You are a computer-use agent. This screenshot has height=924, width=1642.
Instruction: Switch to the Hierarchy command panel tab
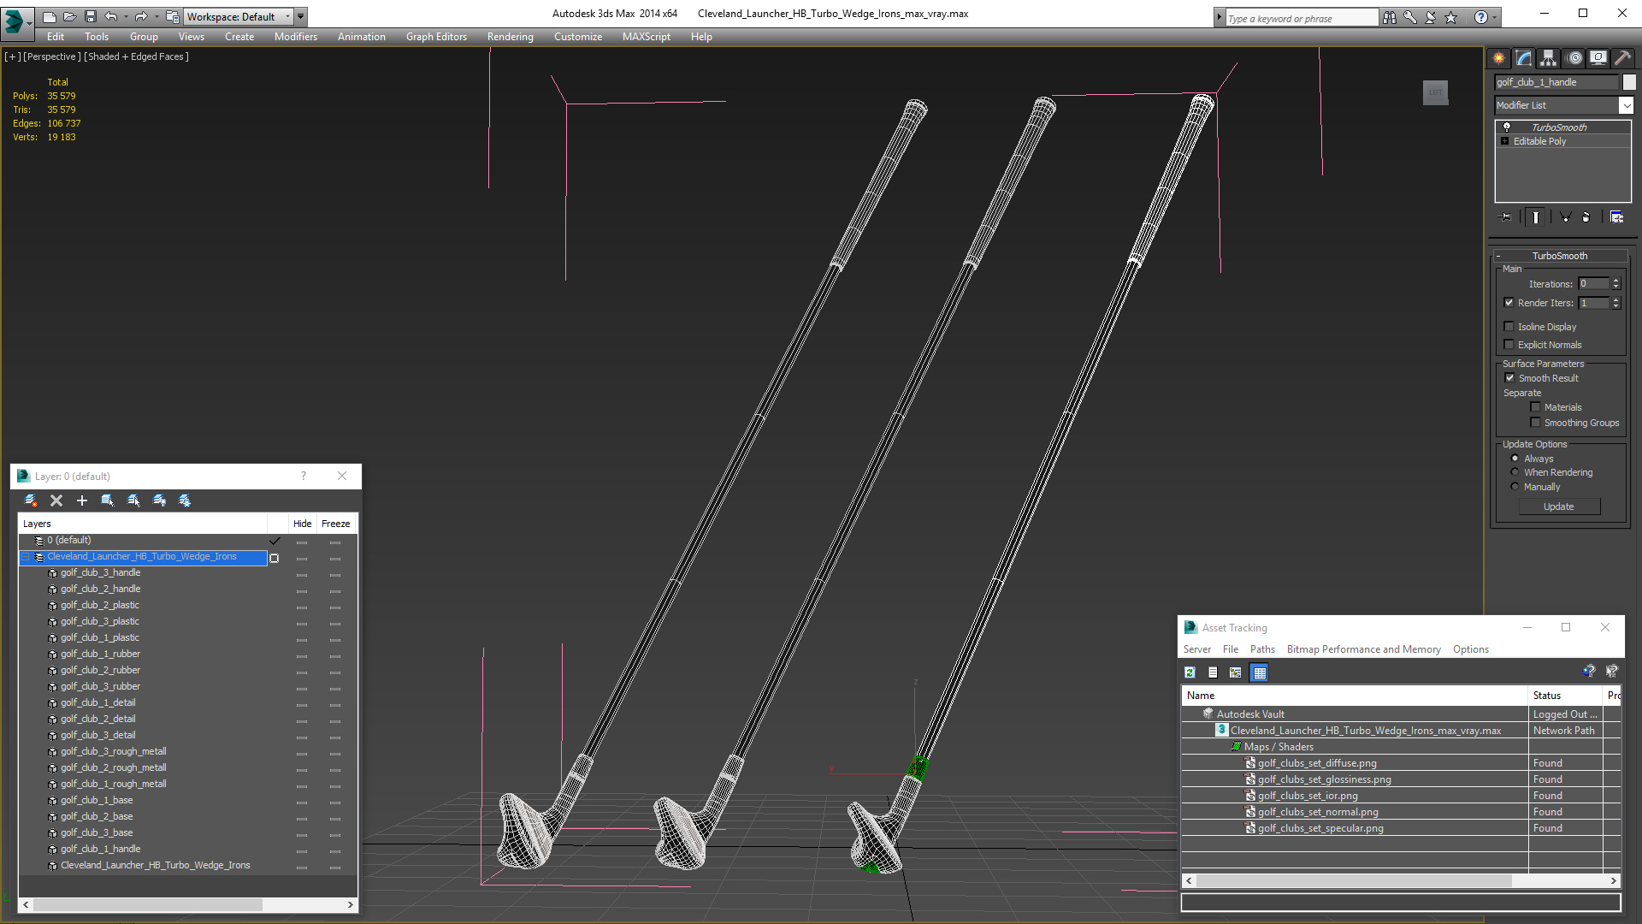click(1549, 58)
